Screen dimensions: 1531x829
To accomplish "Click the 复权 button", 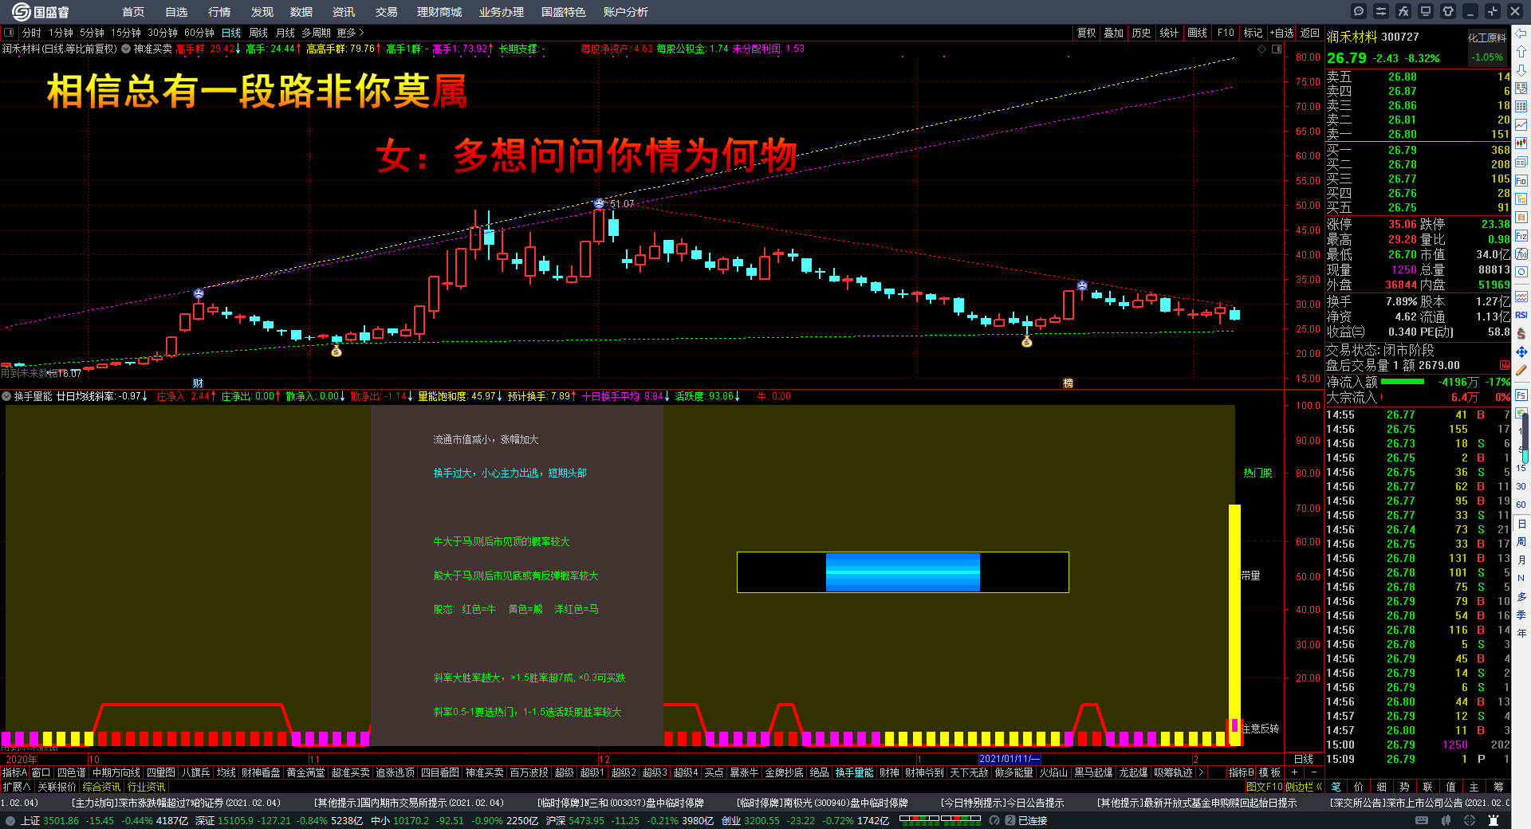I will 1087,33.
